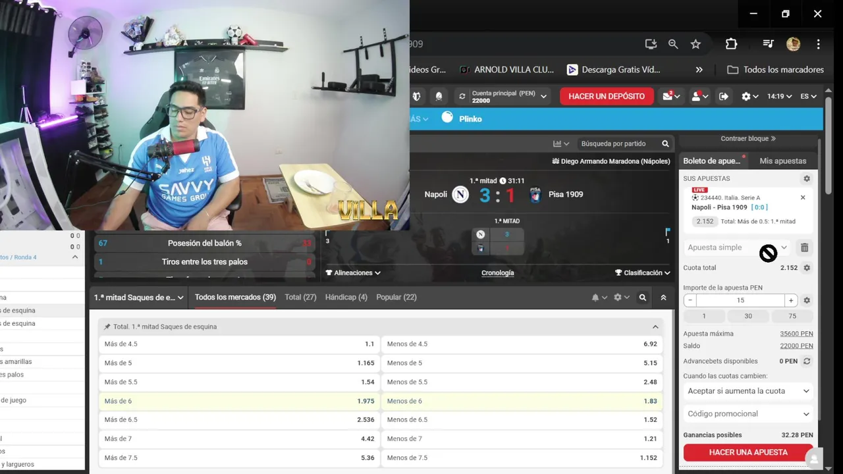Select the Boleto de apuestas tab
843x474 pixels.
(x=714, y=161)
